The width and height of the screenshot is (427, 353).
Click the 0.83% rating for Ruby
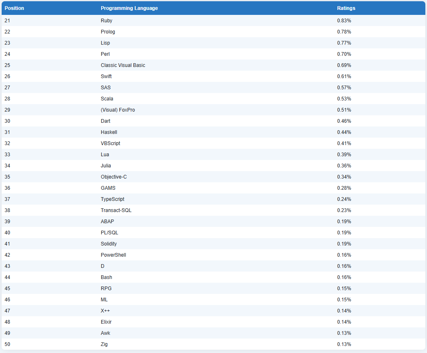pos(344,21)
